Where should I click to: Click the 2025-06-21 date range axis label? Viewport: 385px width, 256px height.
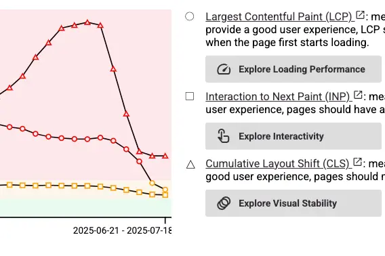pyautogui.click(x=122, y=230)
